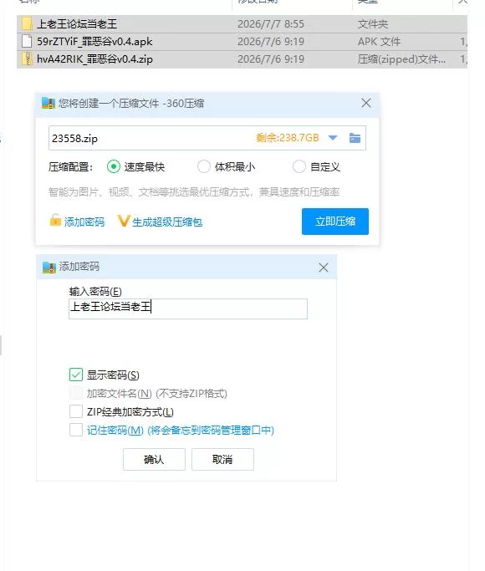Click the 360压缩 logo in the 添加密码 title bar
Viewport: 485px width, 571px height.
click(49, 268)
